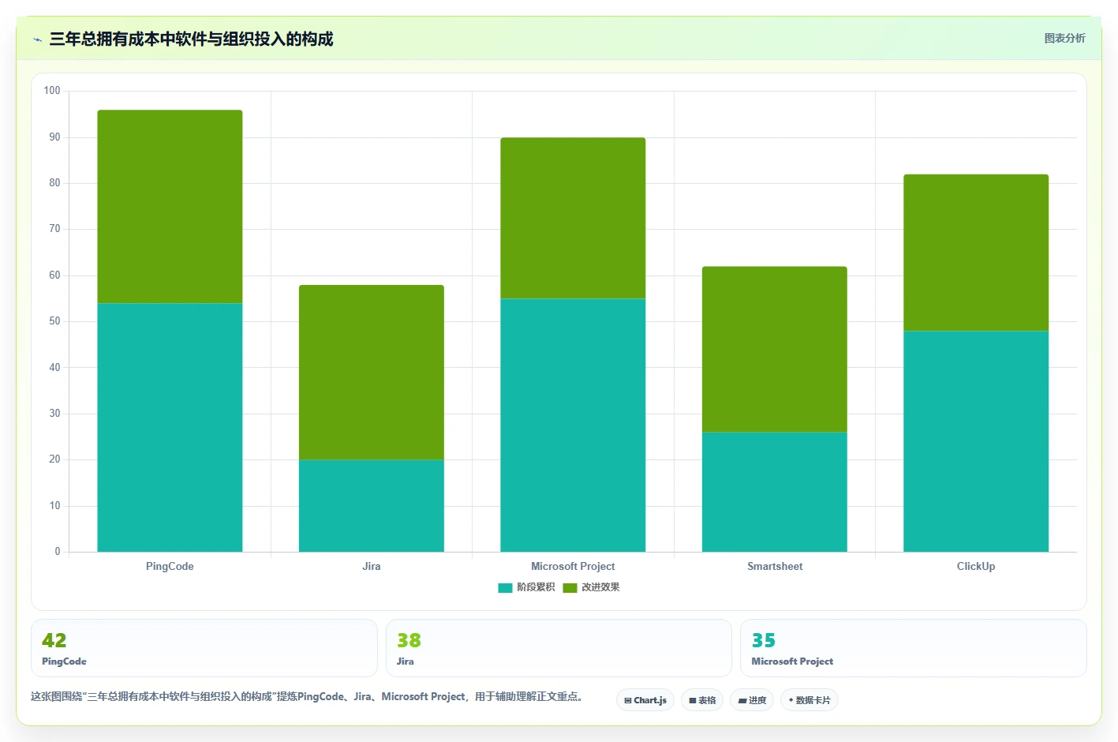Click the caption text starting with 这张图围绕
Viewport: 1118px width, 742px height.
click(x=307, y=696)
